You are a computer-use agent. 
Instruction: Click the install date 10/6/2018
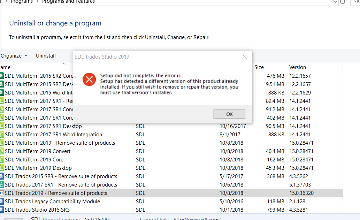click(x=231, y=185)
